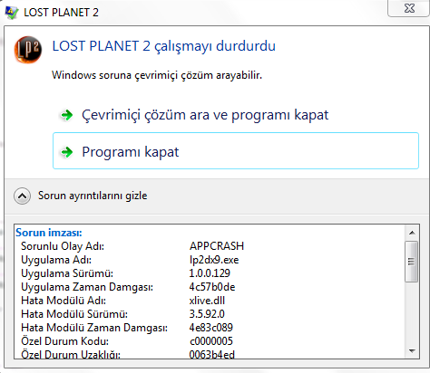Click the 'c0000005' exception code value

(x=211, y=341)
